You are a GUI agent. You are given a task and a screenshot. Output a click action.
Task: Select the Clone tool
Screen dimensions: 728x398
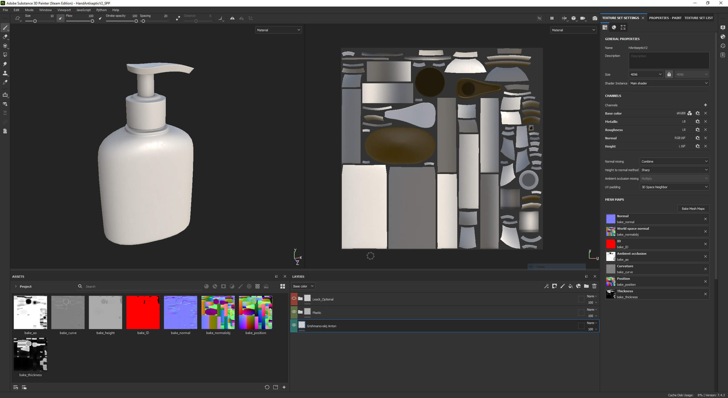point(5,73)
